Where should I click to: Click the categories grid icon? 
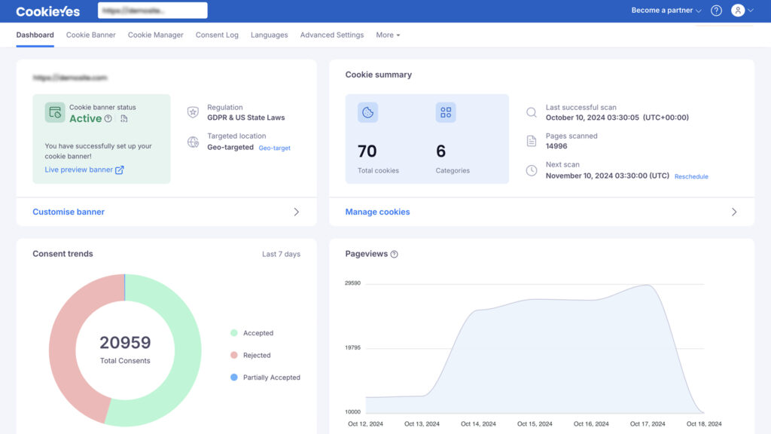click(x=446, y=112)
